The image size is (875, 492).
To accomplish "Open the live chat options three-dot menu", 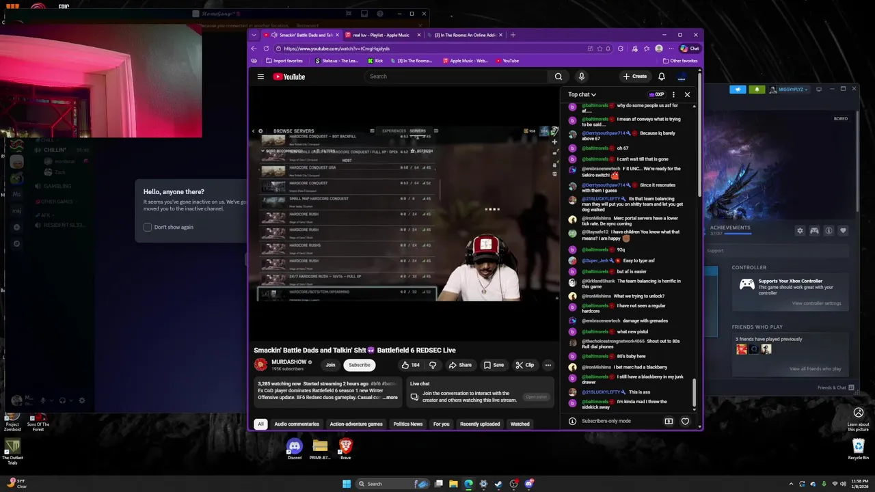I will (x=673, y=94).
